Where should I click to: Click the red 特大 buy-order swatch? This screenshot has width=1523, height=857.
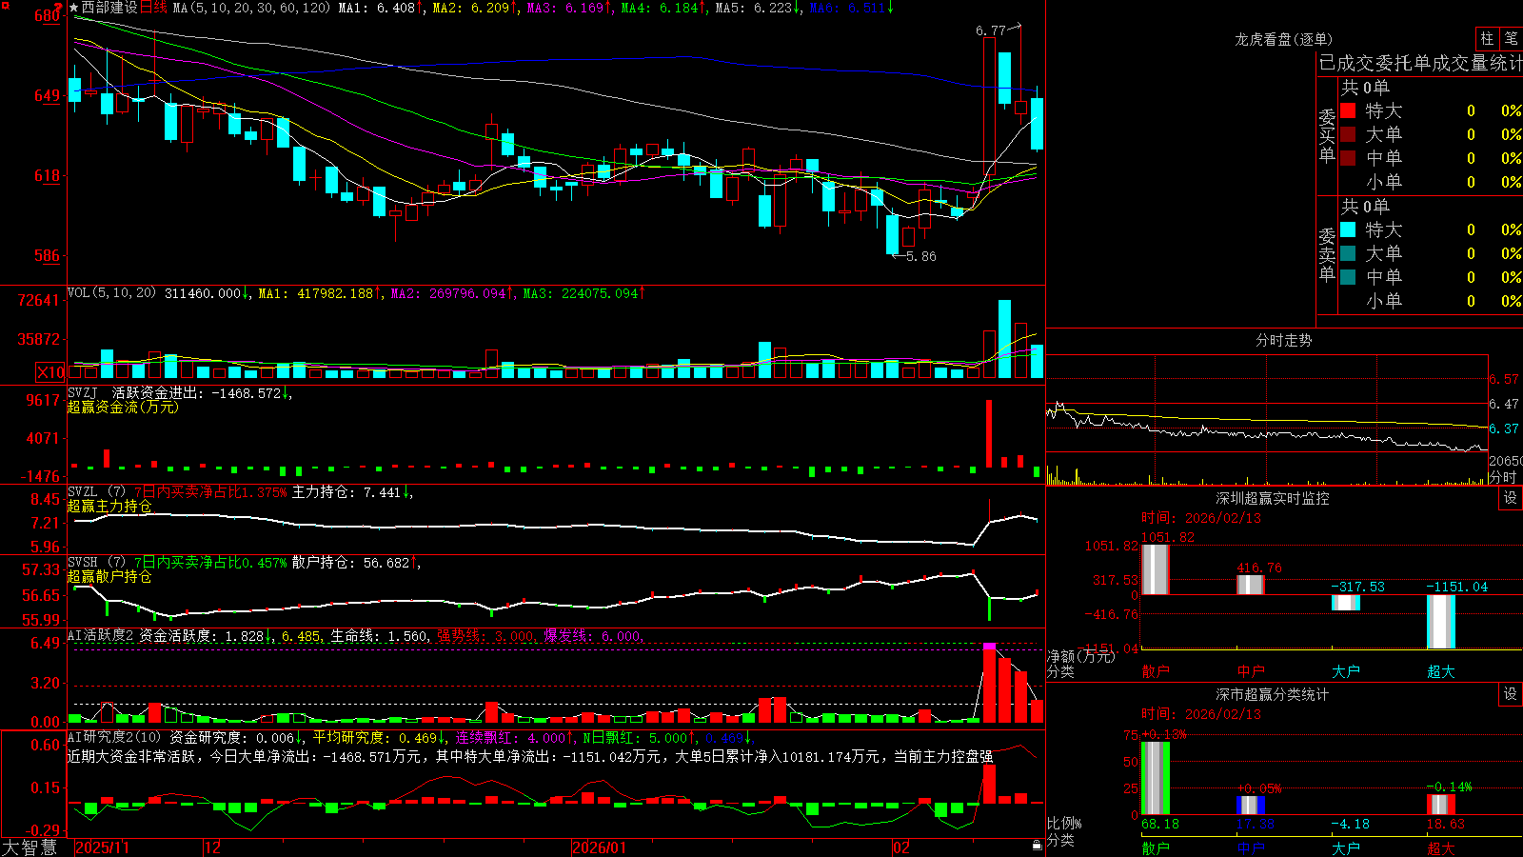[1348, 110]
